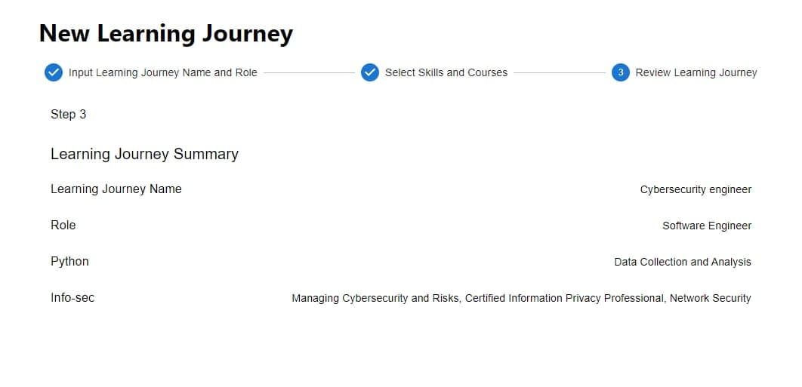Click the checkmark icon for step one
The width and height of the screenshot is (802, 387).
[53, 72]
